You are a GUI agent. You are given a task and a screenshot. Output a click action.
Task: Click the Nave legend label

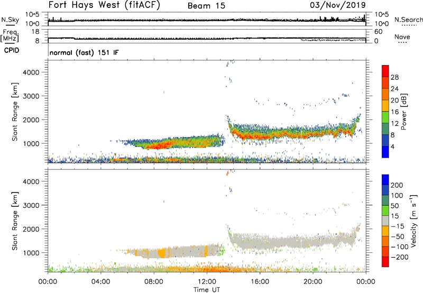click(402, 36)
